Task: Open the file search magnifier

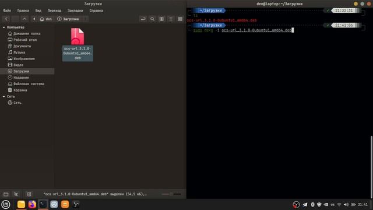Action: click(x=152, y=19)
